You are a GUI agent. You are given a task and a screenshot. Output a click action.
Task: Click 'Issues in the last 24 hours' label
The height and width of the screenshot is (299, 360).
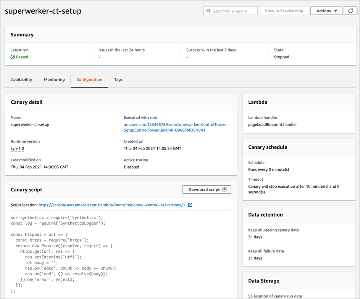coord(121,50)
